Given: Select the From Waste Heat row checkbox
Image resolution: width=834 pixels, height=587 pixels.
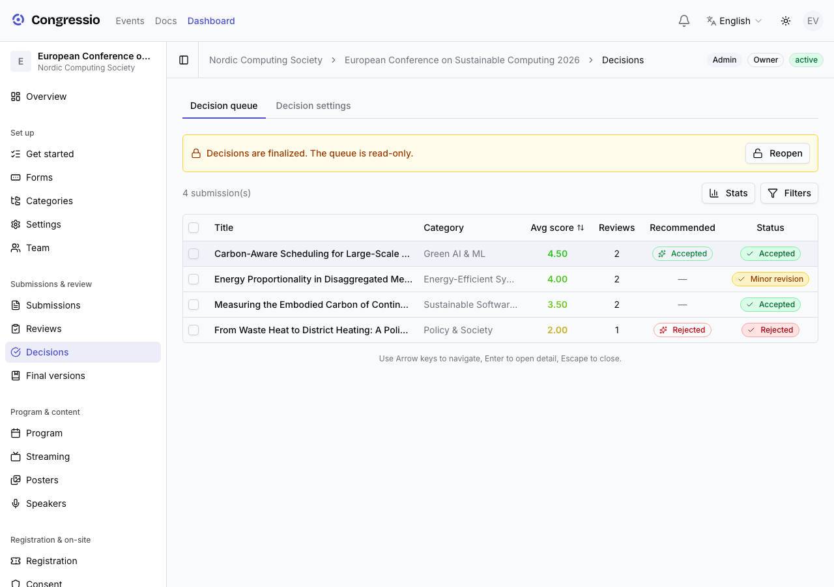Looking at the screenshot, I should coord(194,330).
